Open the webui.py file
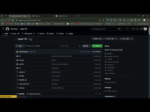The image size is (150, 112). point(22,88)
